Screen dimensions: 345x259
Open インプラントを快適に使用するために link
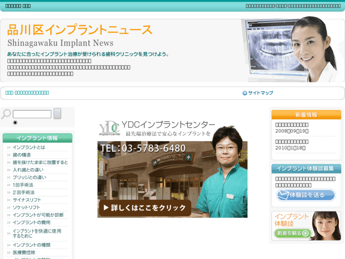(x=37, y=233)
